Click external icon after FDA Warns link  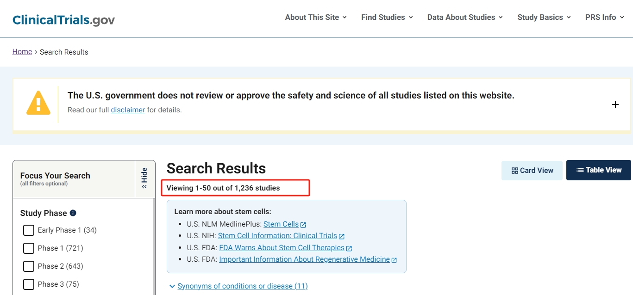349,248
